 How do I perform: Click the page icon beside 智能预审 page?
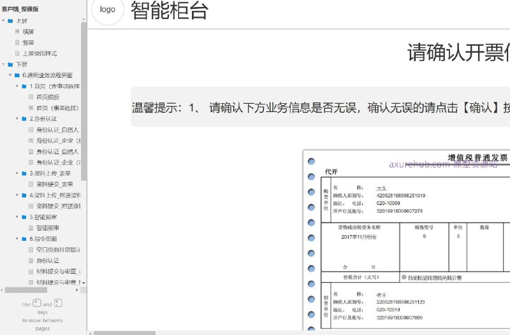point(31,228)
